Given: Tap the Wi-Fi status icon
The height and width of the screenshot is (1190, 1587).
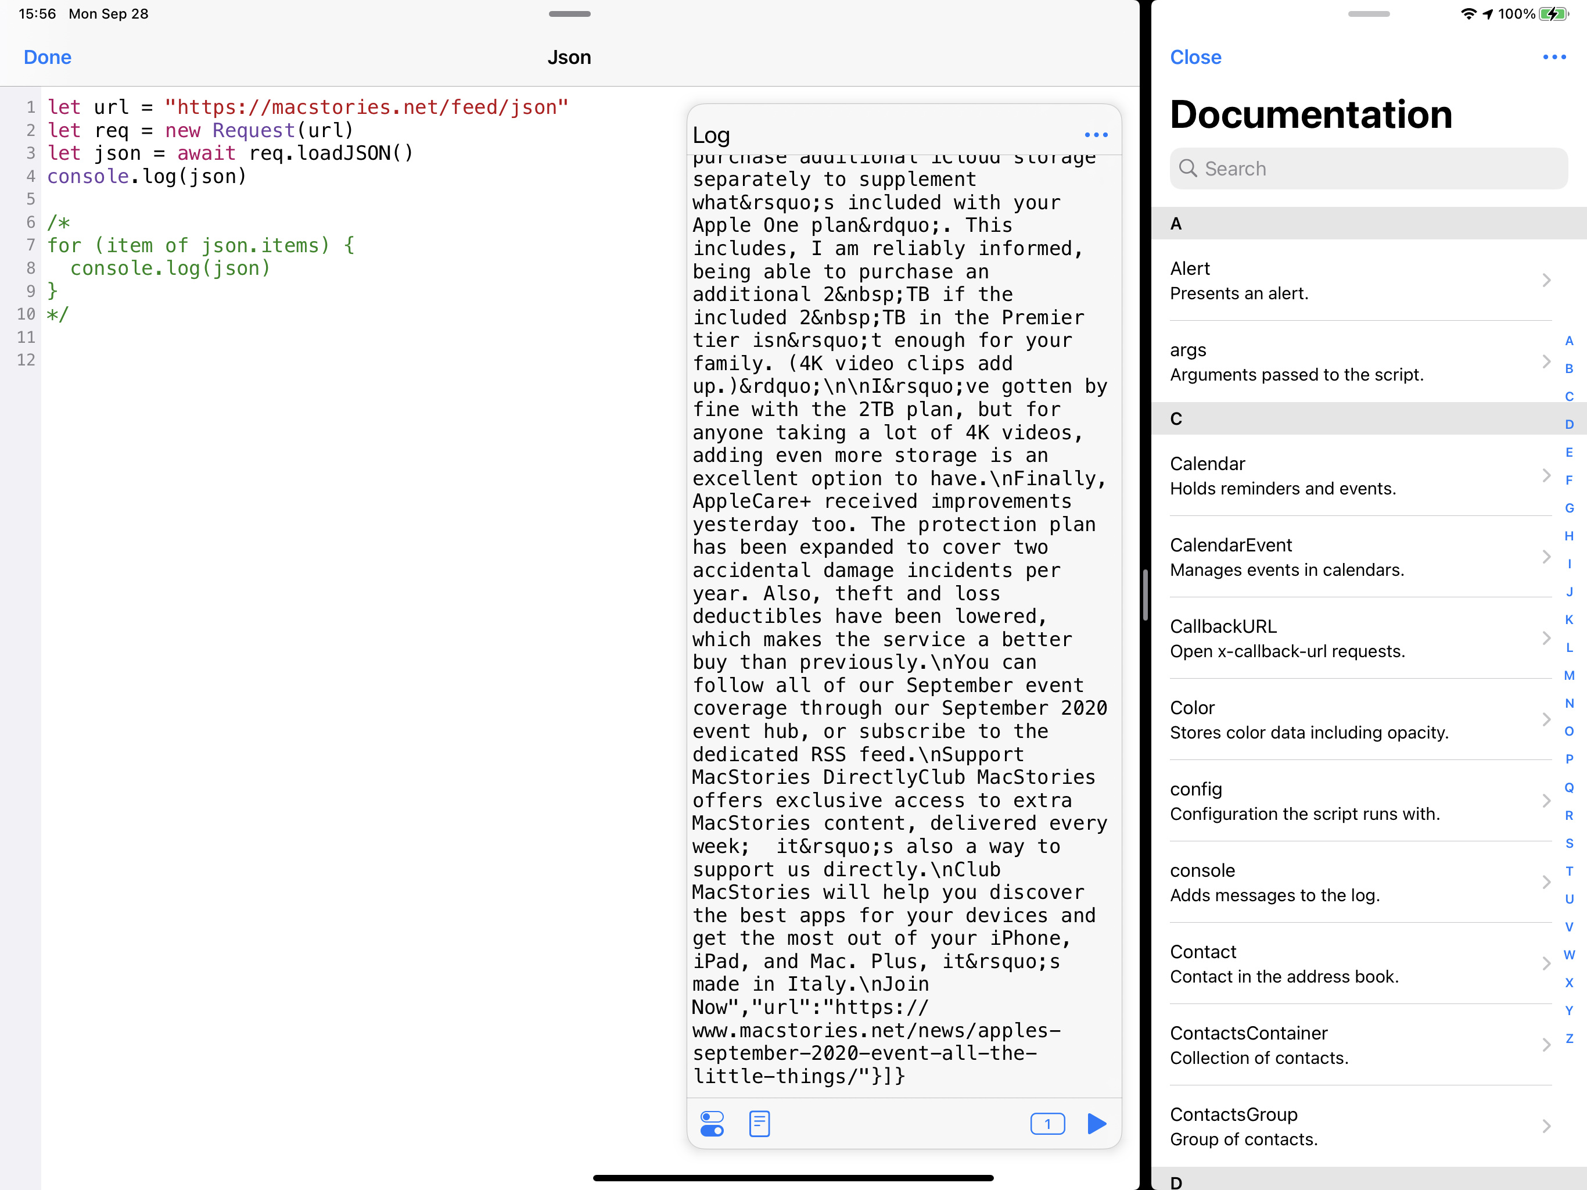Looking at the screenshot, I should 1468,13.
